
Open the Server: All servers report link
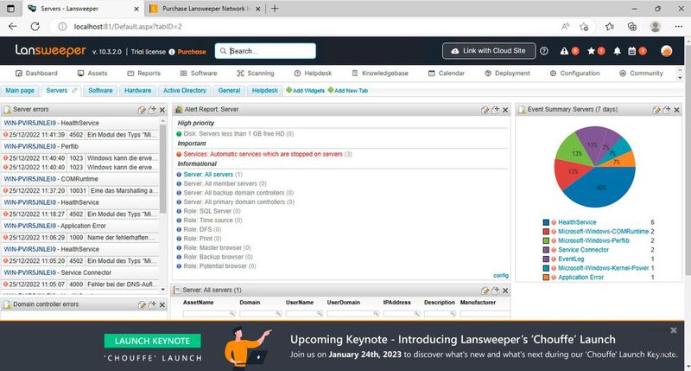208,174
